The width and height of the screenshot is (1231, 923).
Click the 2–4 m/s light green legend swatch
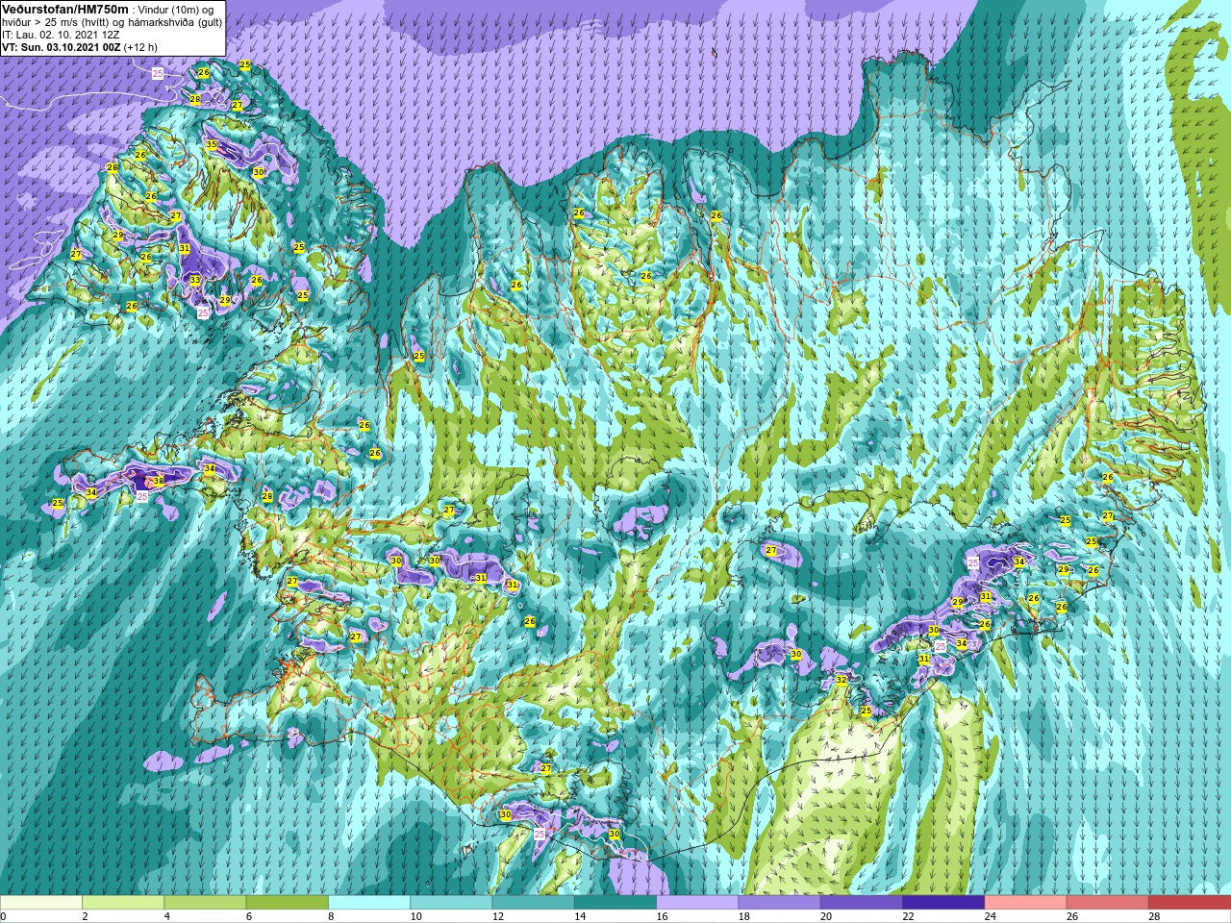[123, 902]
